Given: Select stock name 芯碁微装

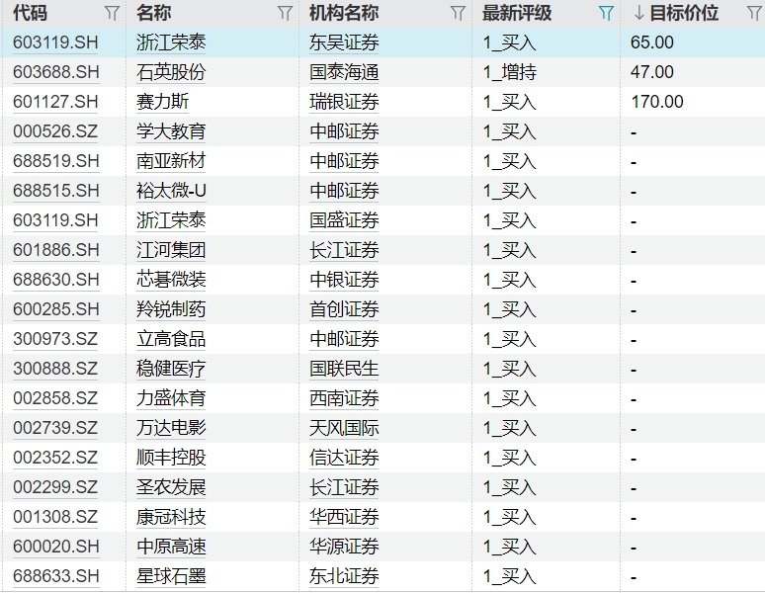Looking at the screenshot, I should coord(171,280).
